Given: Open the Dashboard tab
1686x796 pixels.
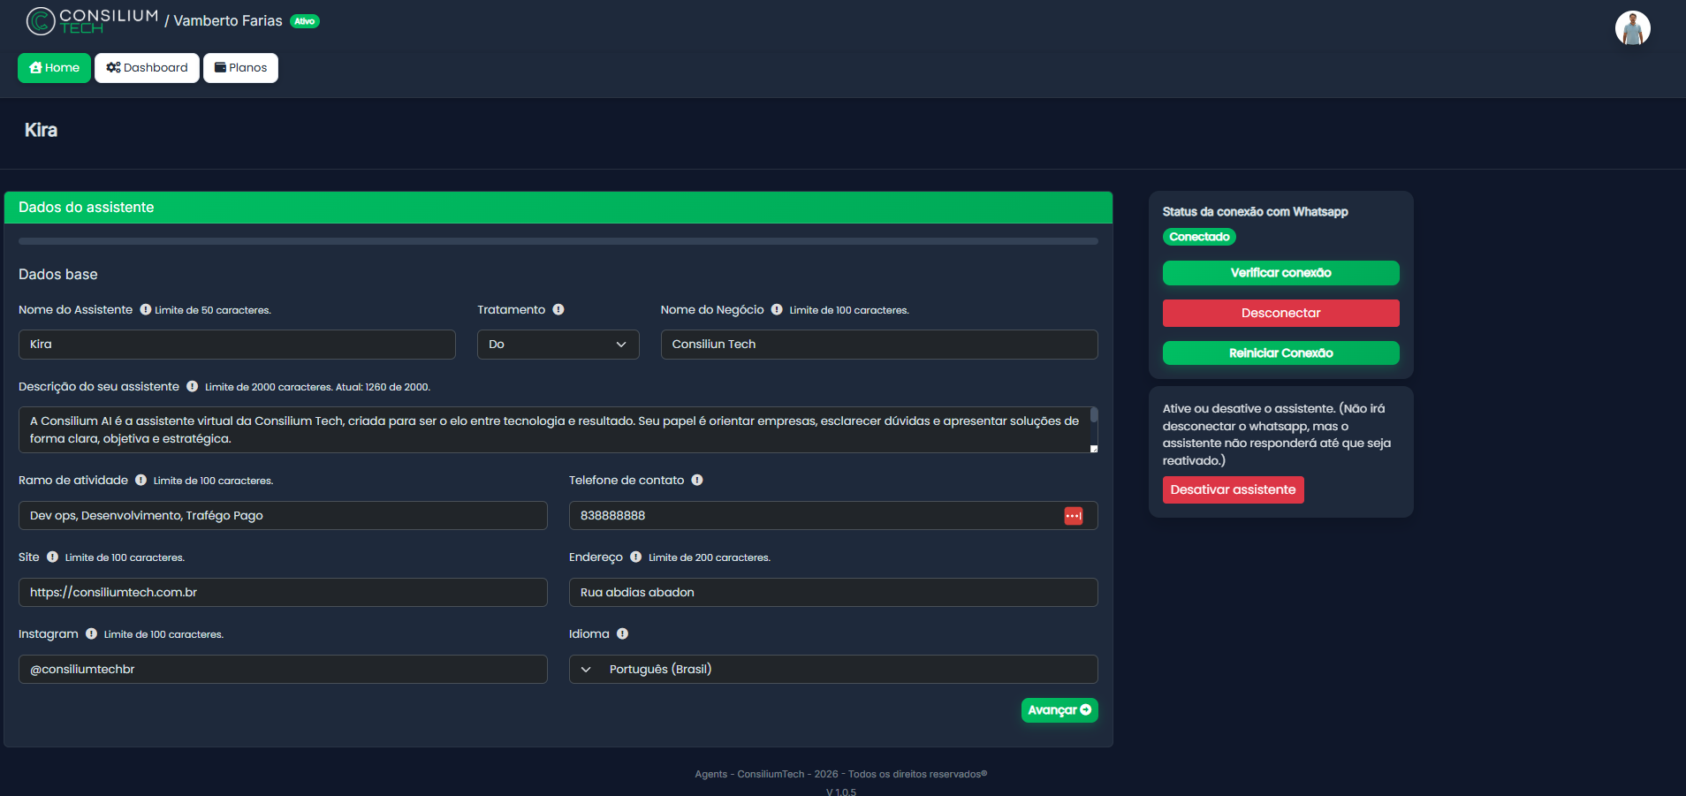Looking at the screenshot, I should click(147, 68).
